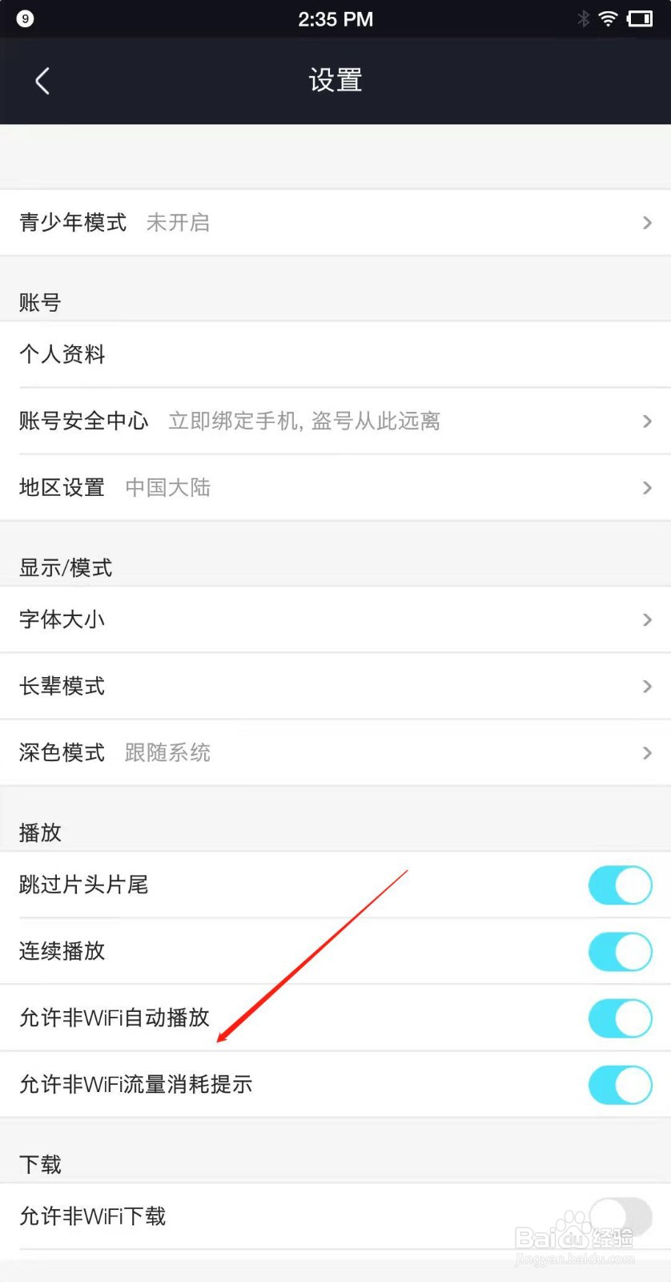This screenshot has height=1282, width=671.
Task: Open the 个人资料 entry
Action: pyautogui.click(x=335, y=354)
